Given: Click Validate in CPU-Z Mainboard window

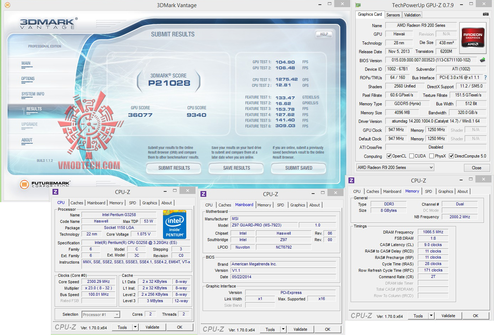Looking at the screenshot, I should pyautogui.click(x=300, y=329).
